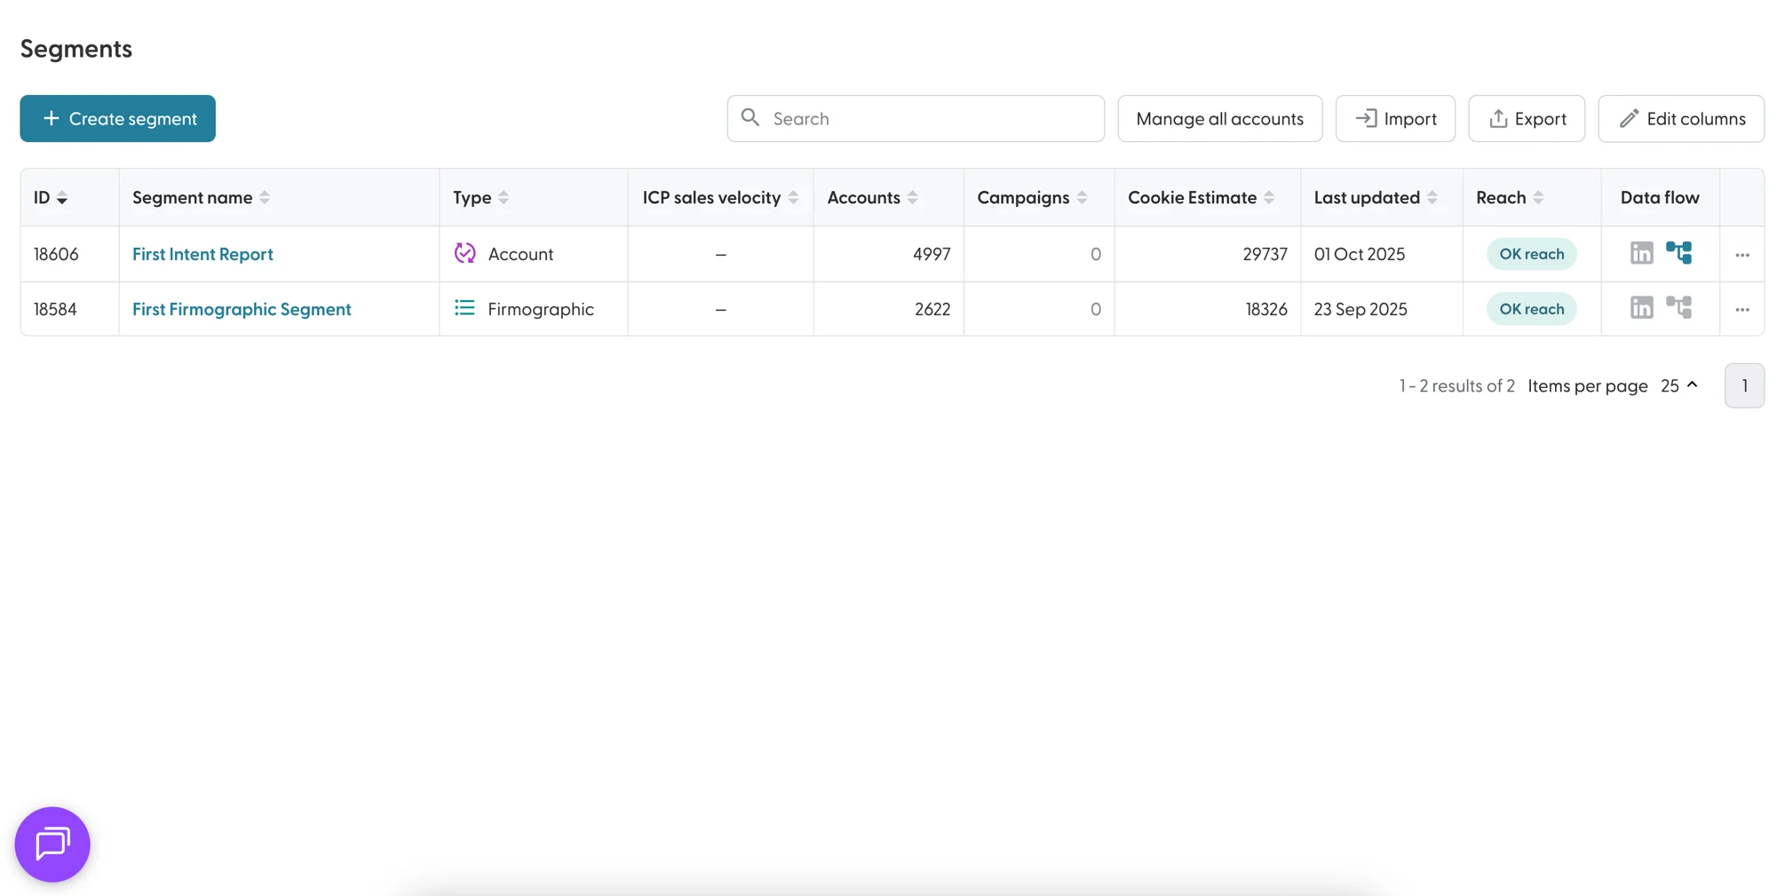Focus the Search input field
This screenshot has height=896, width=1785.
(916, 118)
